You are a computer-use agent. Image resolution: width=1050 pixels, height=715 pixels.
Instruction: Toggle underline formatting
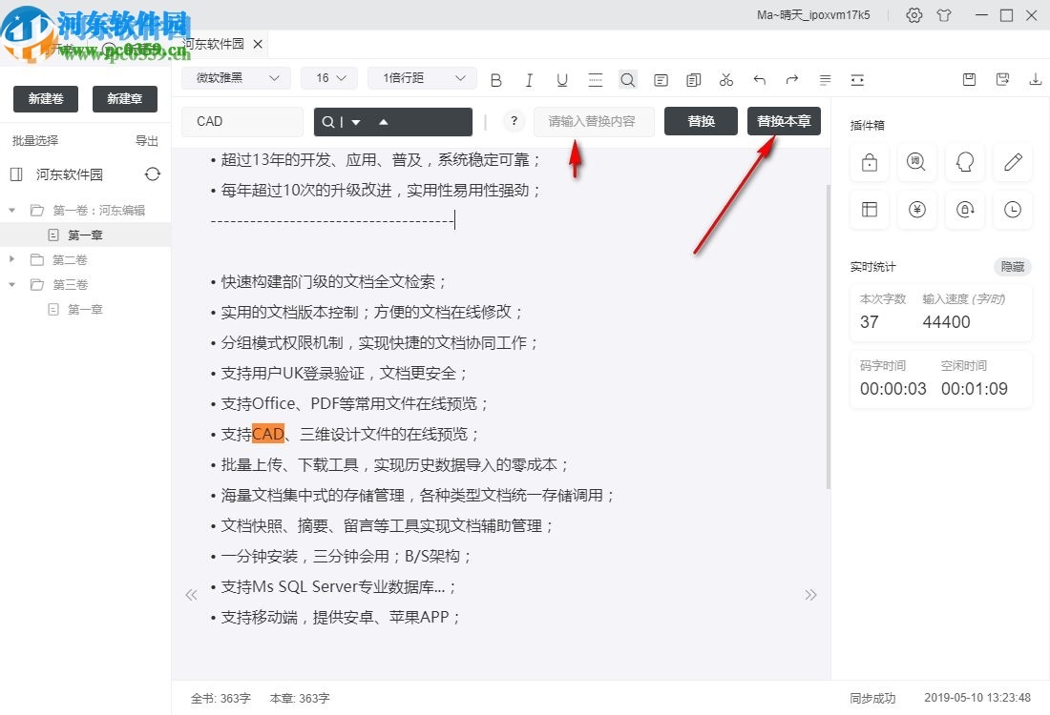(x=562, y=79)
